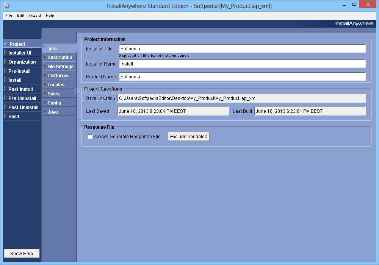The width and height of the screenshot is (379, 265).
Task: Enable Always Generate Response File checkbox
Action: tap(90, 137)
